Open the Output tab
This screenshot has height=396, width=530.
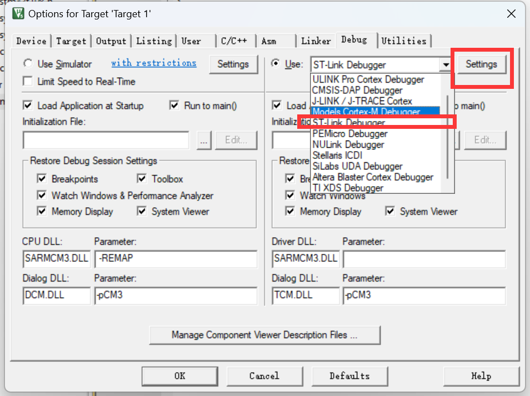111,41
